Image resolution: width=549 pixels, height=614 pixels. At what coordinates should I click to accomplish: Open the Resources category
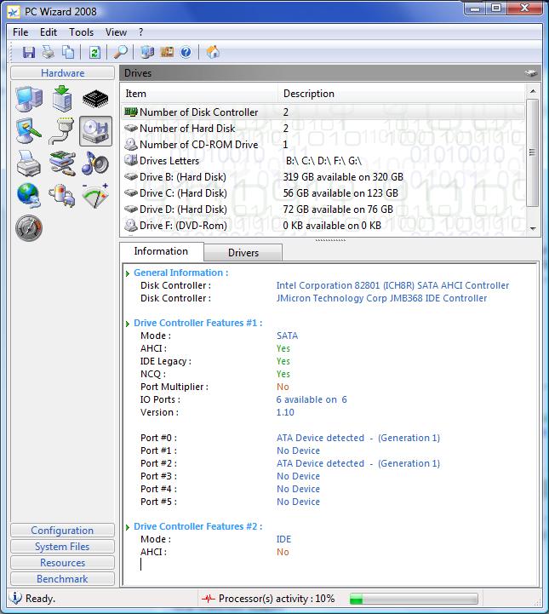(63, 563)
